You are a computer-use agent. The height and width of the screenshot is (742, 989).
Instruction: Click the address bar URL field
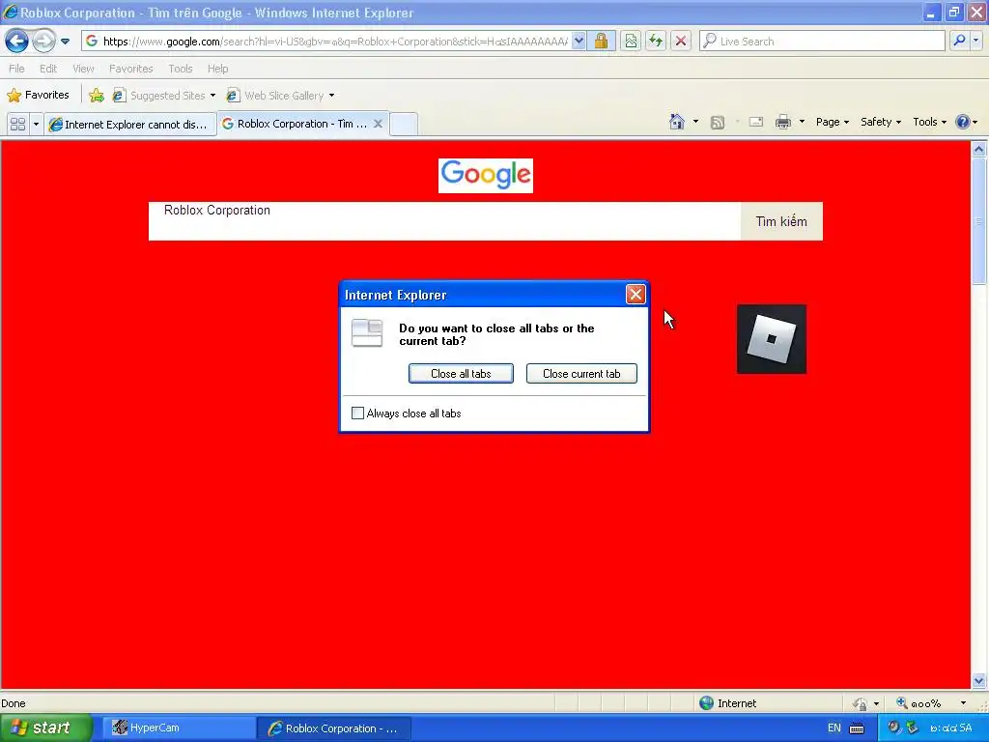coord(326,42)
